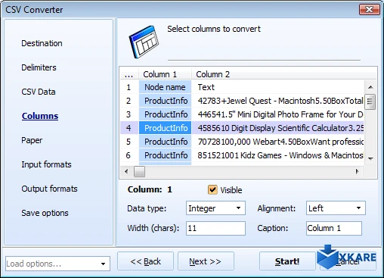This screenshot has width=384, height=278.
Task: Click the horizontal scroll left arrow
Action: click(126, 172)
